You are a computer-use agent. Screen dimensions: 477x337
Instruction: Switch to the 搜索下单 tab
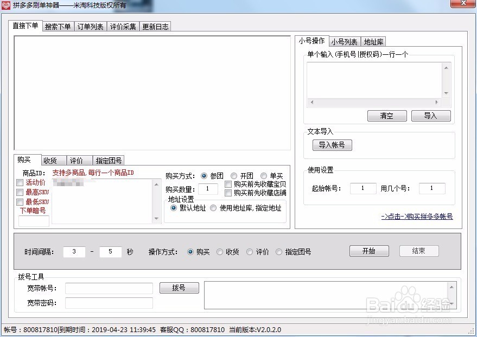click(x=58, y=26)
